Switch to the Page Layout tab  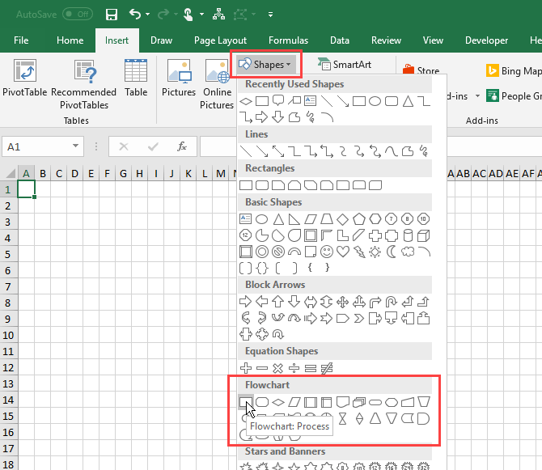click(x=220, y=40)
